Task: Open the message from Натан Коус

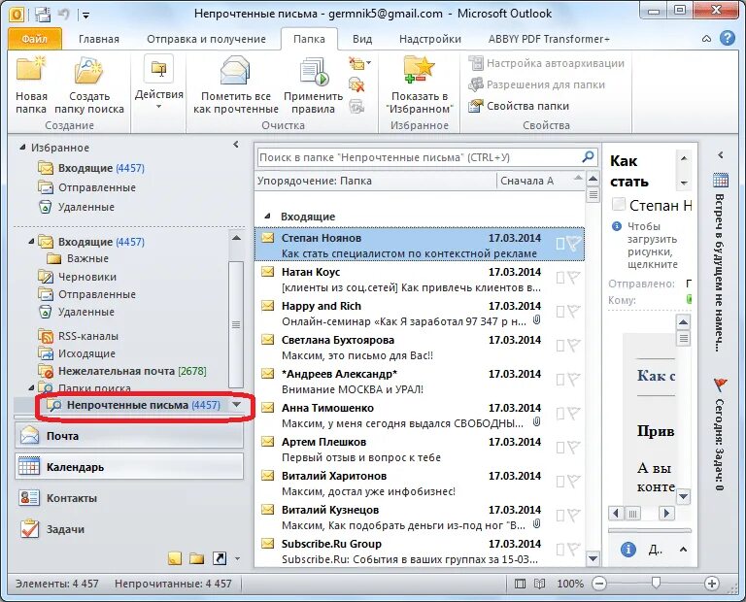Action: click(x=420, y=279)
